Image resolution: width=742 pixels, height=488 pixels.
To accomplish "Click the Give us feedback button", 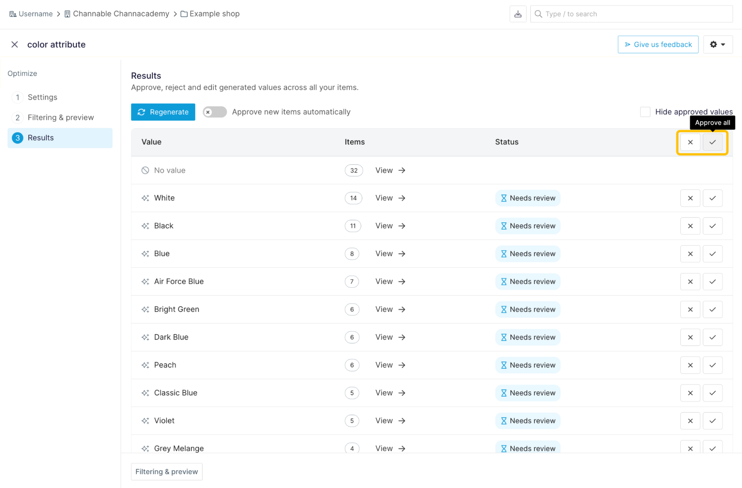I will (657, 45).
